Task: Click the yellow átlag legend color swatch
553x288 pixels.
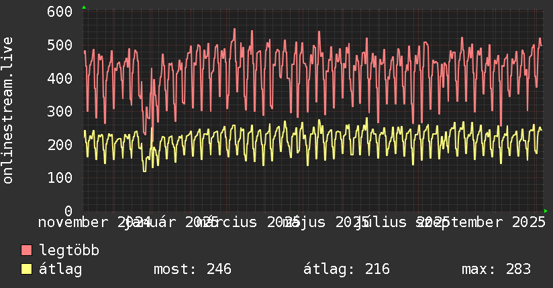Action: 26,269
